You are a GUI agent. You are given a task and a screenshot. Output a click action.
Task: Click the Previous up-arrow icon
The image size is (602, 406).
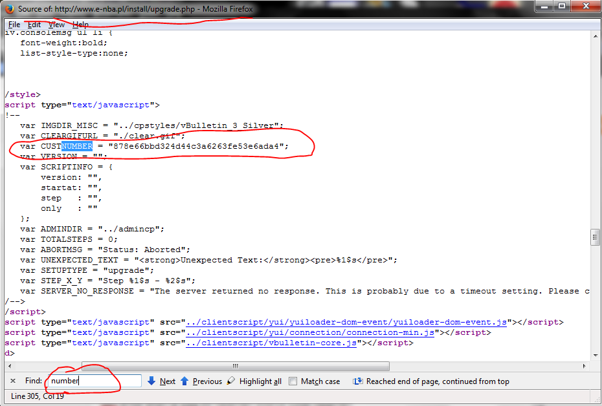[x=184, y=381]
